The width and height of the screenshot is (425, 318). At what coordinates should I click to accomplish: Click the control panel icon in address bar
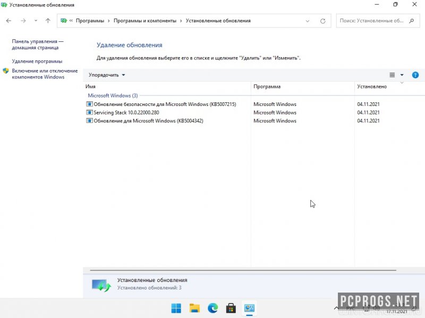click(64, 21)
